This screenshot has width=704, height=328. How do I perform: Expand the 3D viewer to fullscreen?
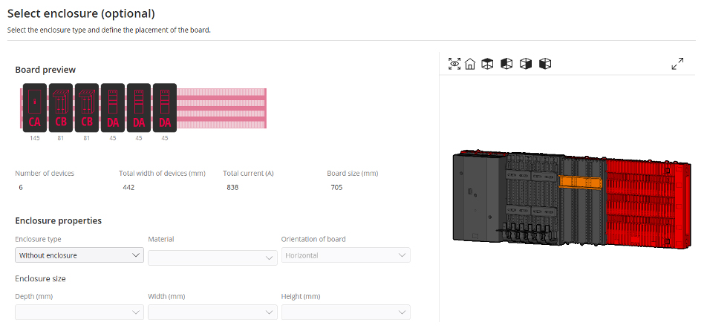click(677, 65)
